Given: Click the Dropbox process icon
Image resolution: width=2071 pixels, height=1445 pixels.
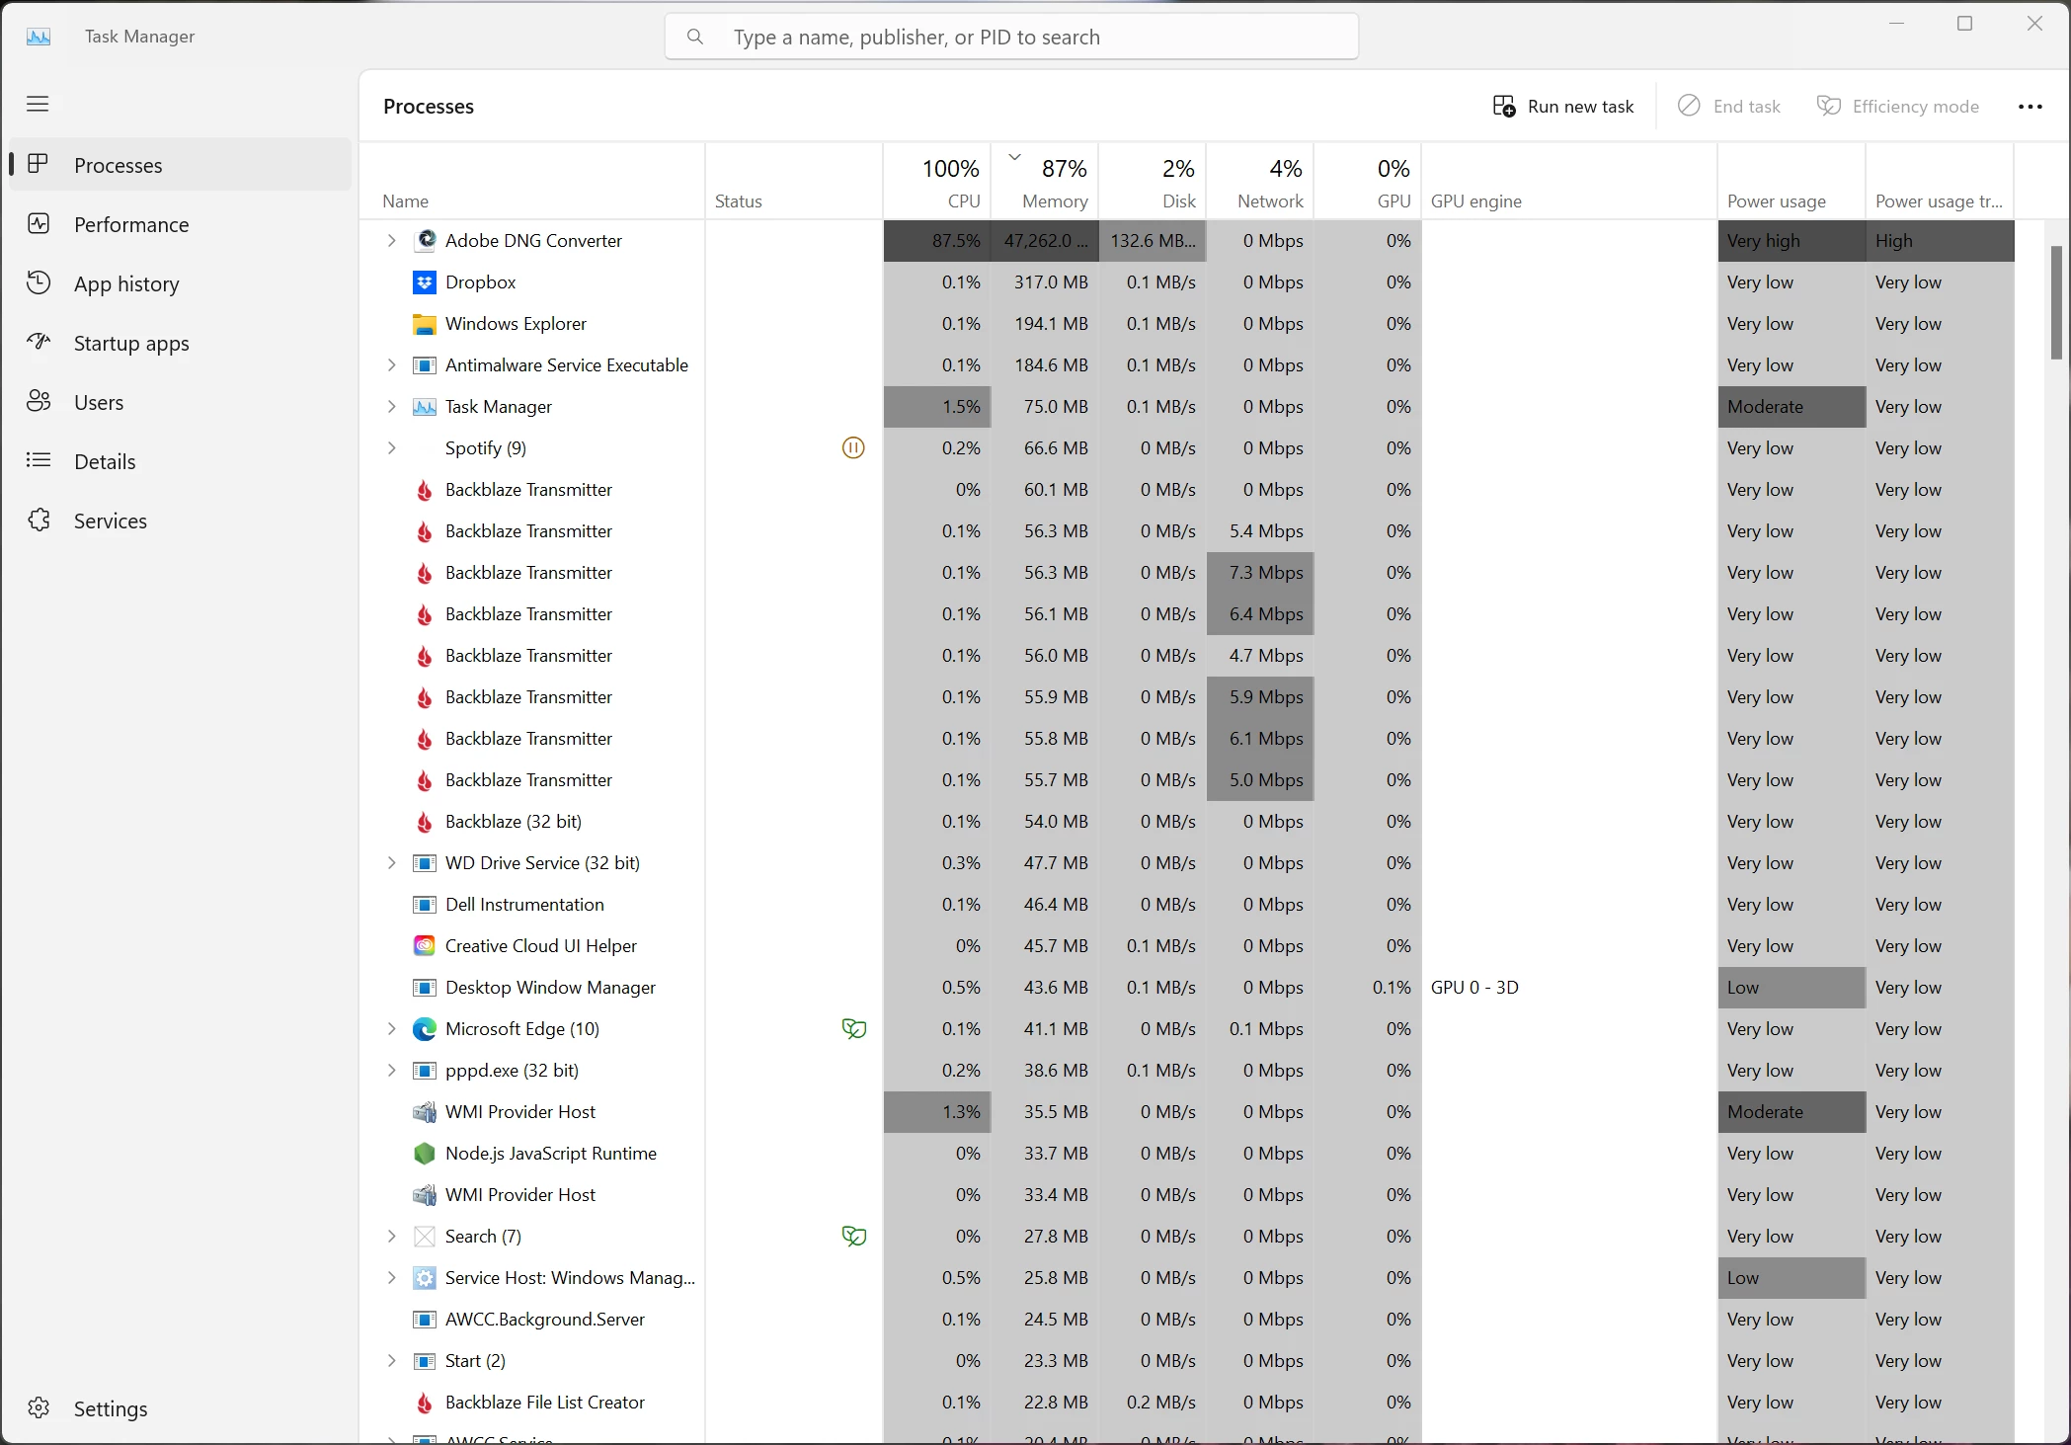Looking at the screenshot, I should (x=425, y=282).
